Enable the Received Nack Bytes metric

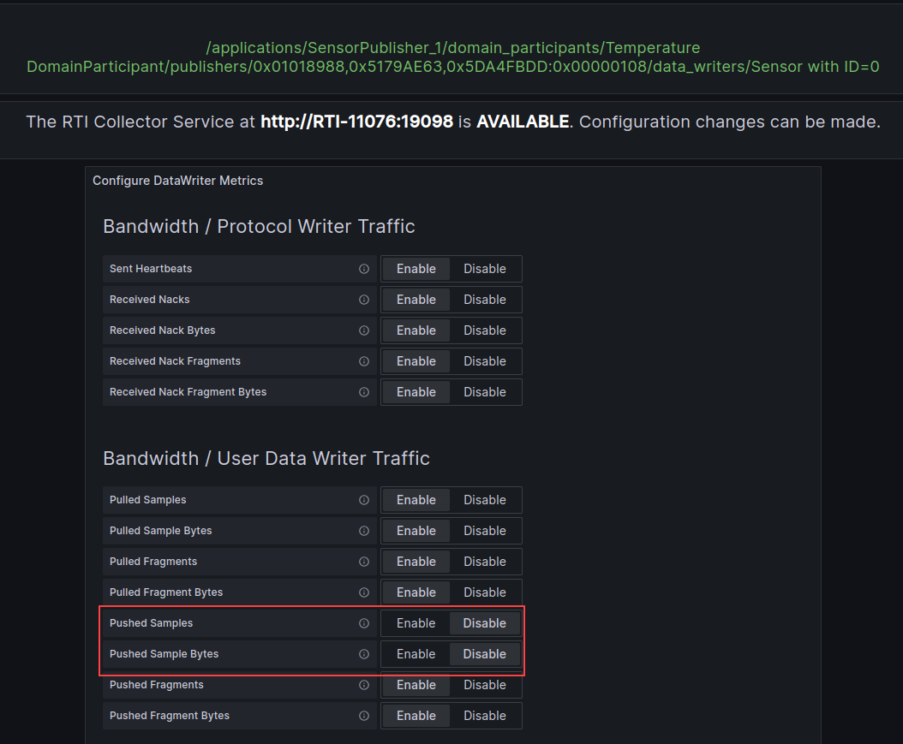coord(416,330)
